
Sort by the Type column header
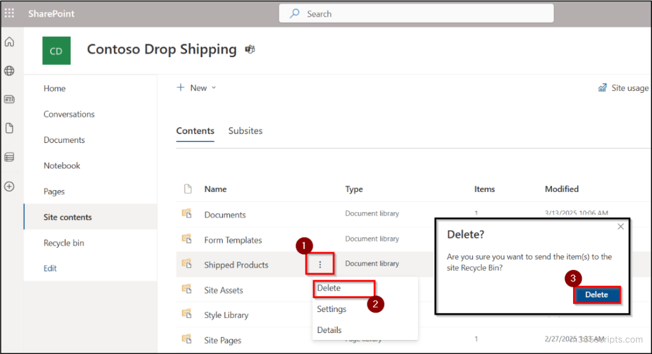tap(354, 189)
